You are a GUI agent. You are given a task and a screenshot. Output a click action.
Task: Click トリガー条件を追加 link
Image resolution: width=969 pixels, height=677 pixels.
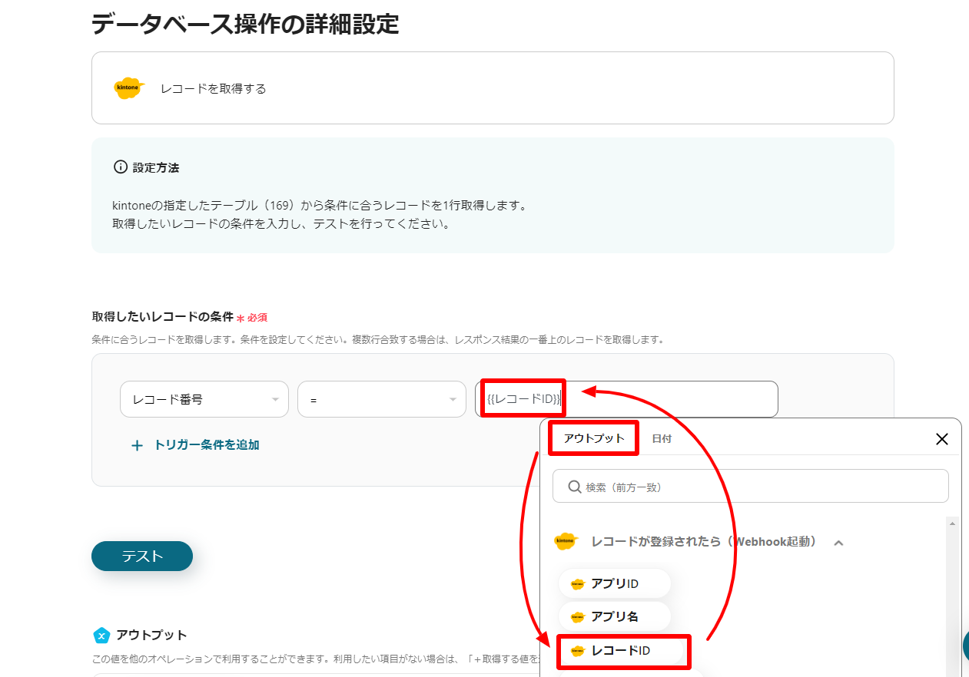click(x=207, y=444)
